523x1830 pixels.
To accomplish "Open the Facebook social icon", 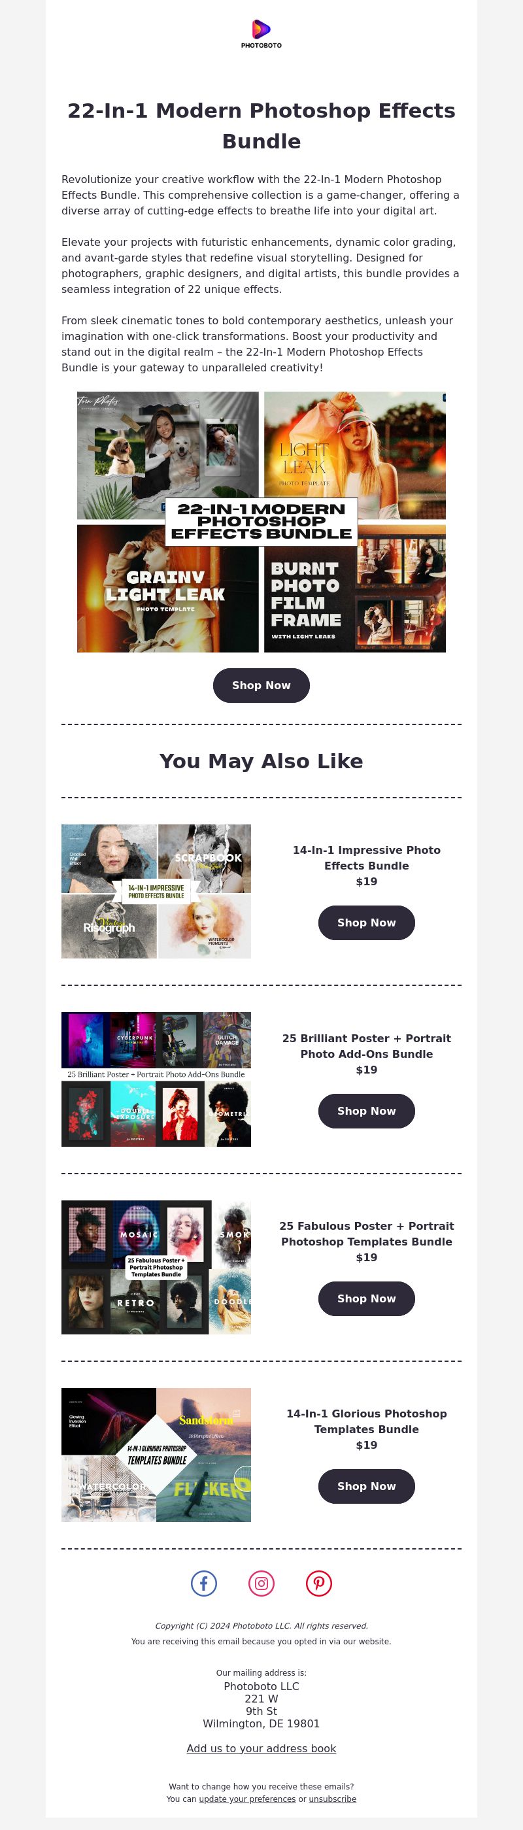I will [x=204, y=1584].
